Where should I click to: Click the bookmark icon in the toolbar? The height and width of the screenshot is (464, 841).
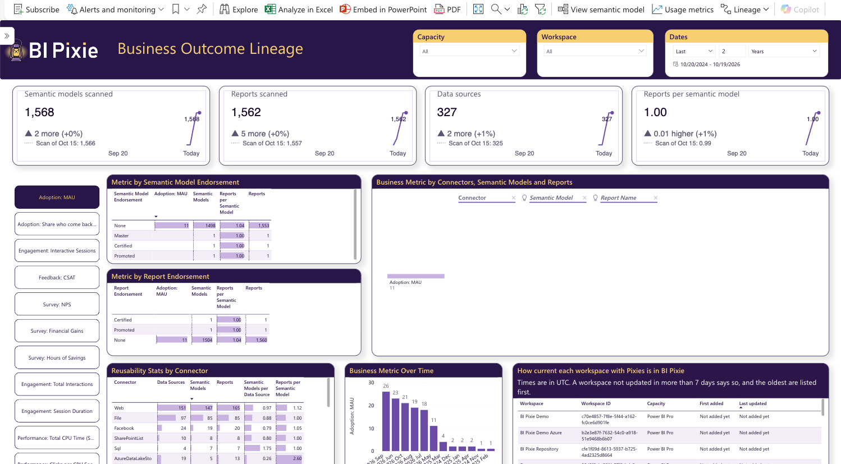point(176,10)
